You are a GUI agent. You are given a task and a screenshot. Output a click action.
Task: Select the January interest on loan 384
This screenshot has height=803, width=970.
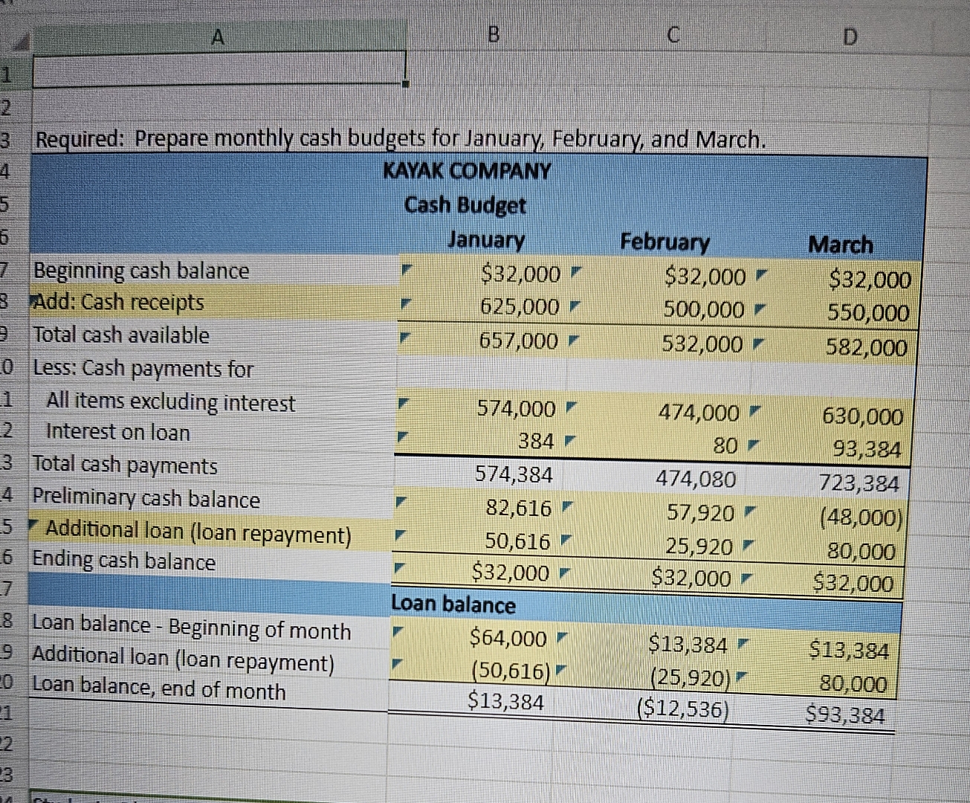[x=536, y=442]
